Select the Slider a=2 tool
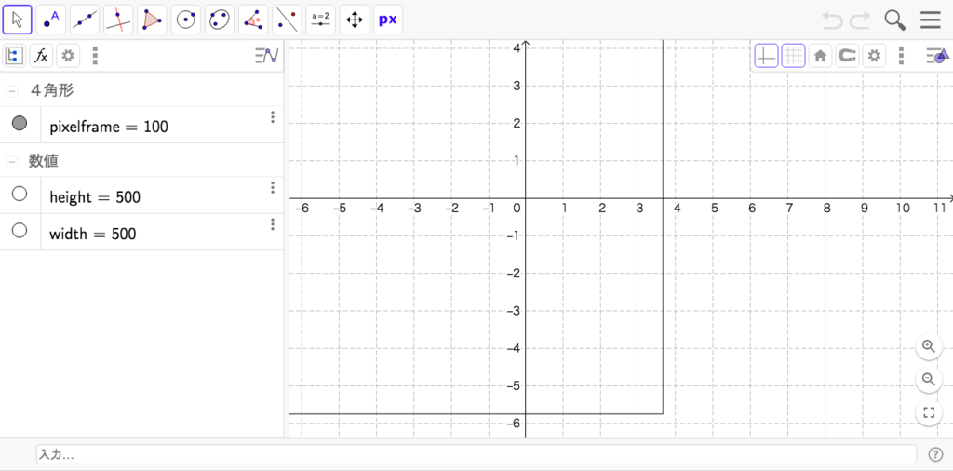This screenshot has width=953, height=471. coord(320,20)
